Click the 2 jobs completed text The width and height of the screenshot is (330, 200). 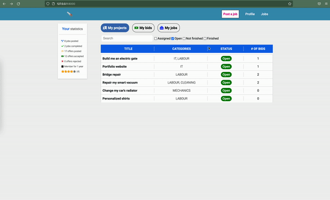pos(73,46)
